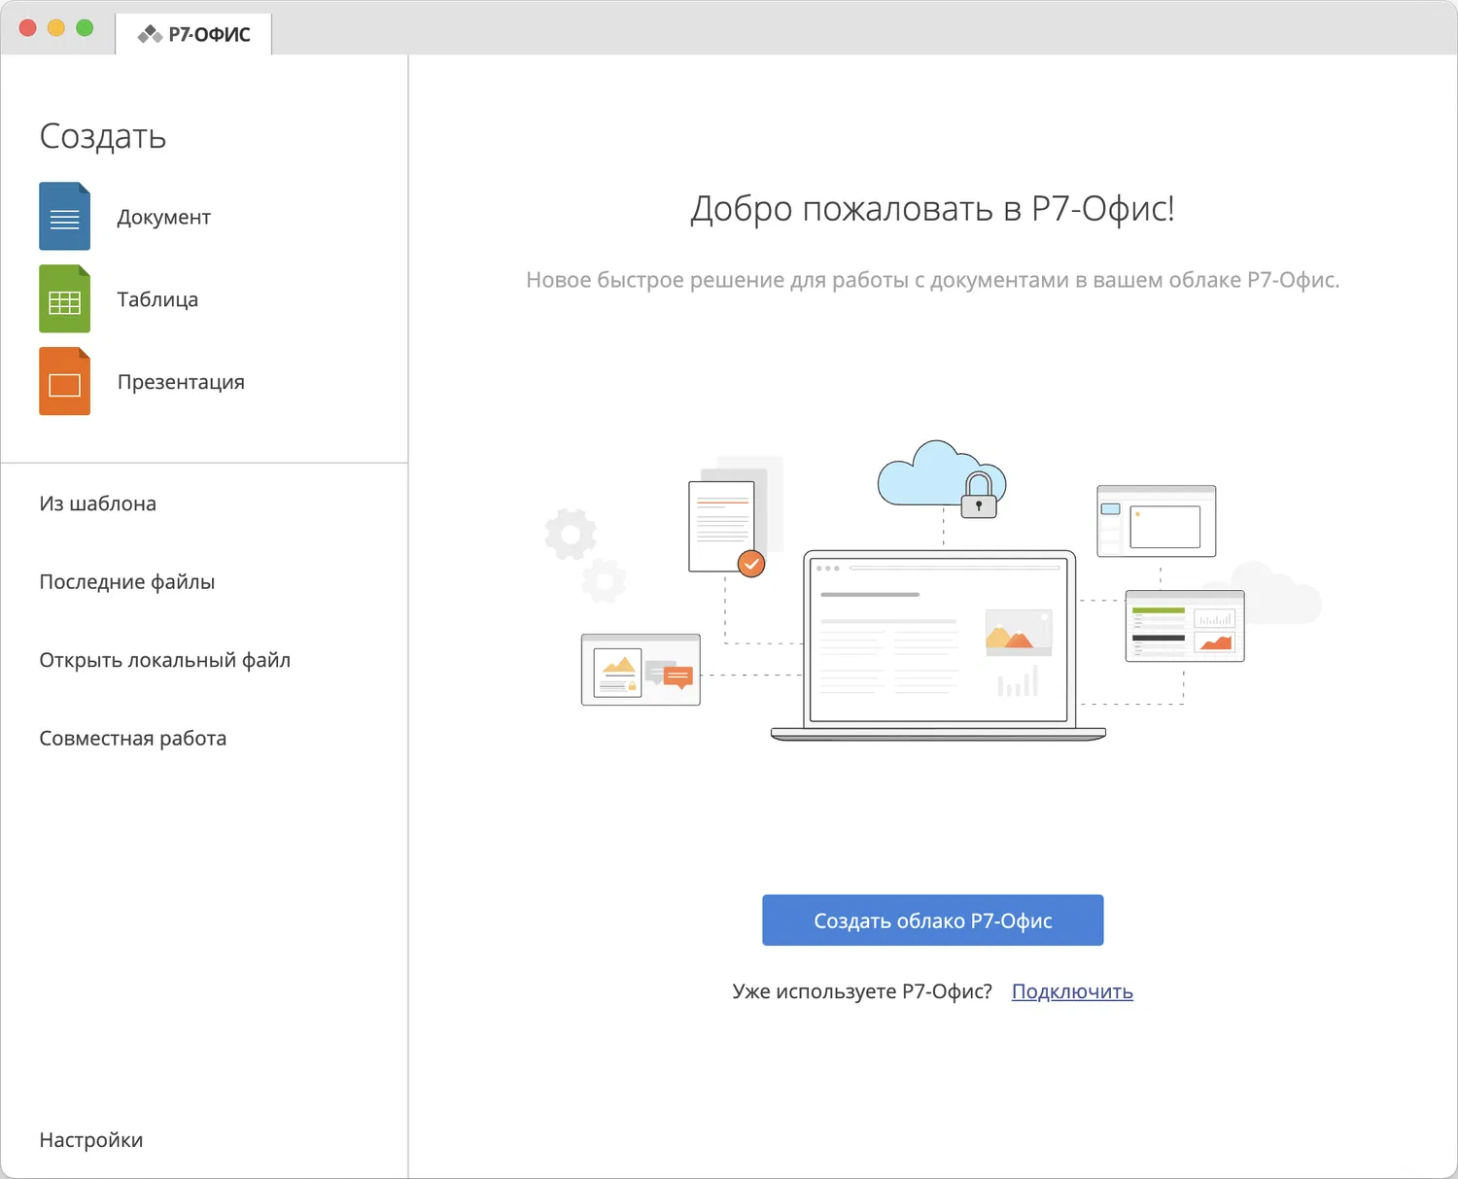Create a new Таблица

pos(157,299)
